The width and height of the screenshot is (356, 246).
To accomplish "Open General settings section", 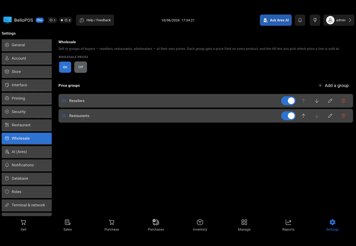I will coord(27,45).
